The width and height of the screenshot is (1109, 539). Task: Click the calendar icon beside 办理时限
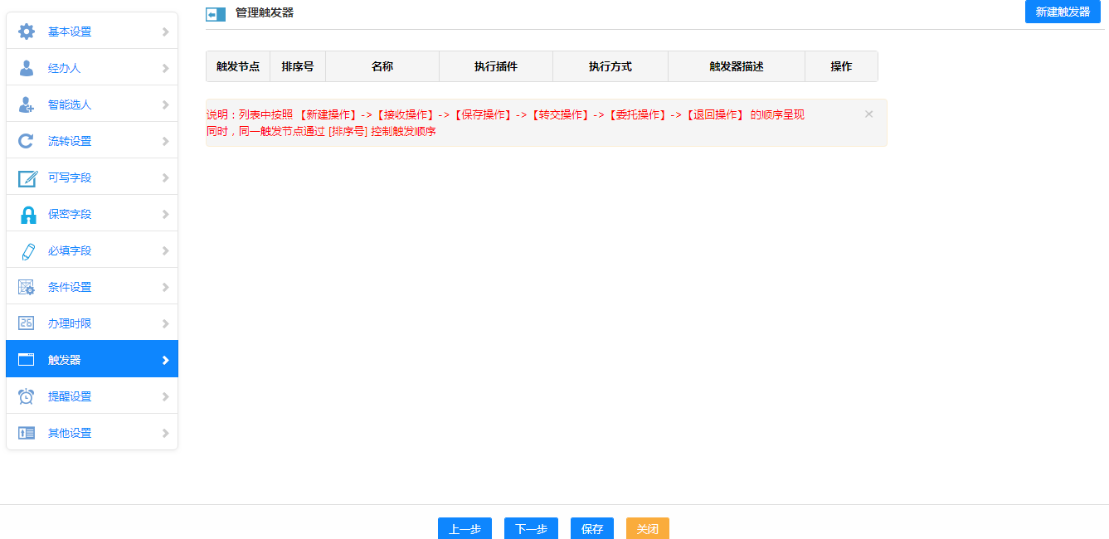[27, 323]
